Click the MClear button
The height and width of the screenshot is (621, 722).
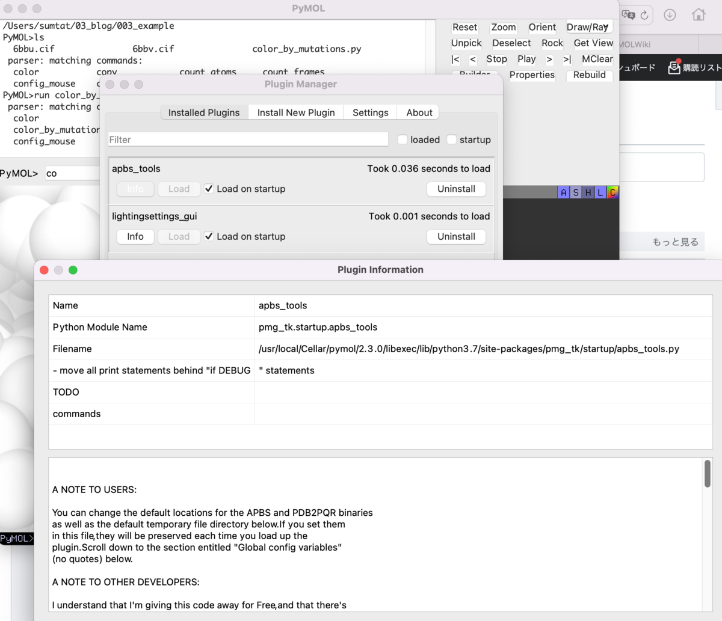pos(597,59)
